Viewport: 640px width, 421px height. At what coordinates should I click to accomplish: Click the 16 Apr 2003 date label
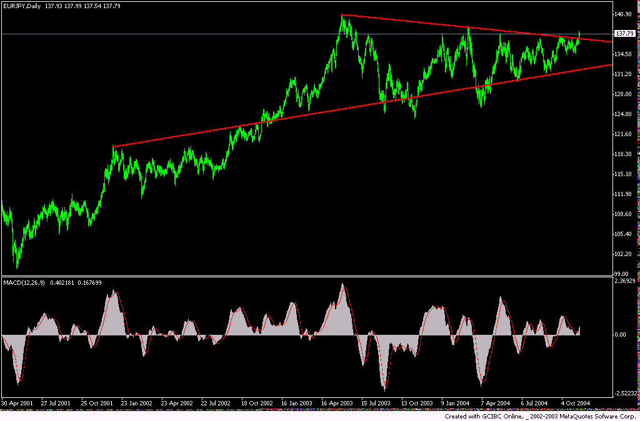(x=337, y=403)
